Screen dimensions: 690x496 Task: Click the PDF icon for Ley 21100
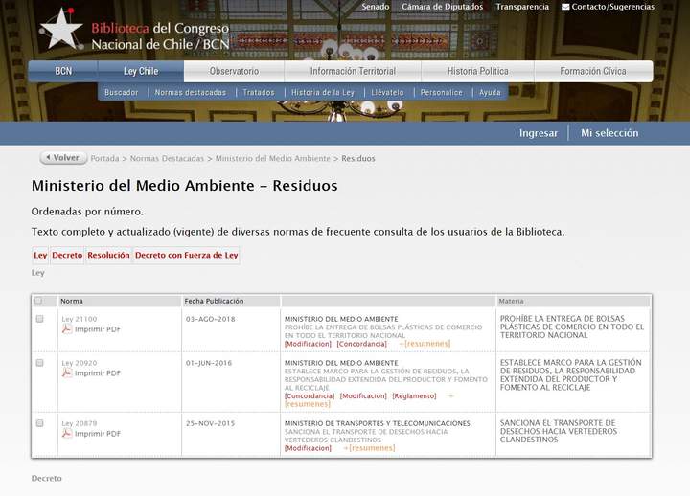coord(67,329)
